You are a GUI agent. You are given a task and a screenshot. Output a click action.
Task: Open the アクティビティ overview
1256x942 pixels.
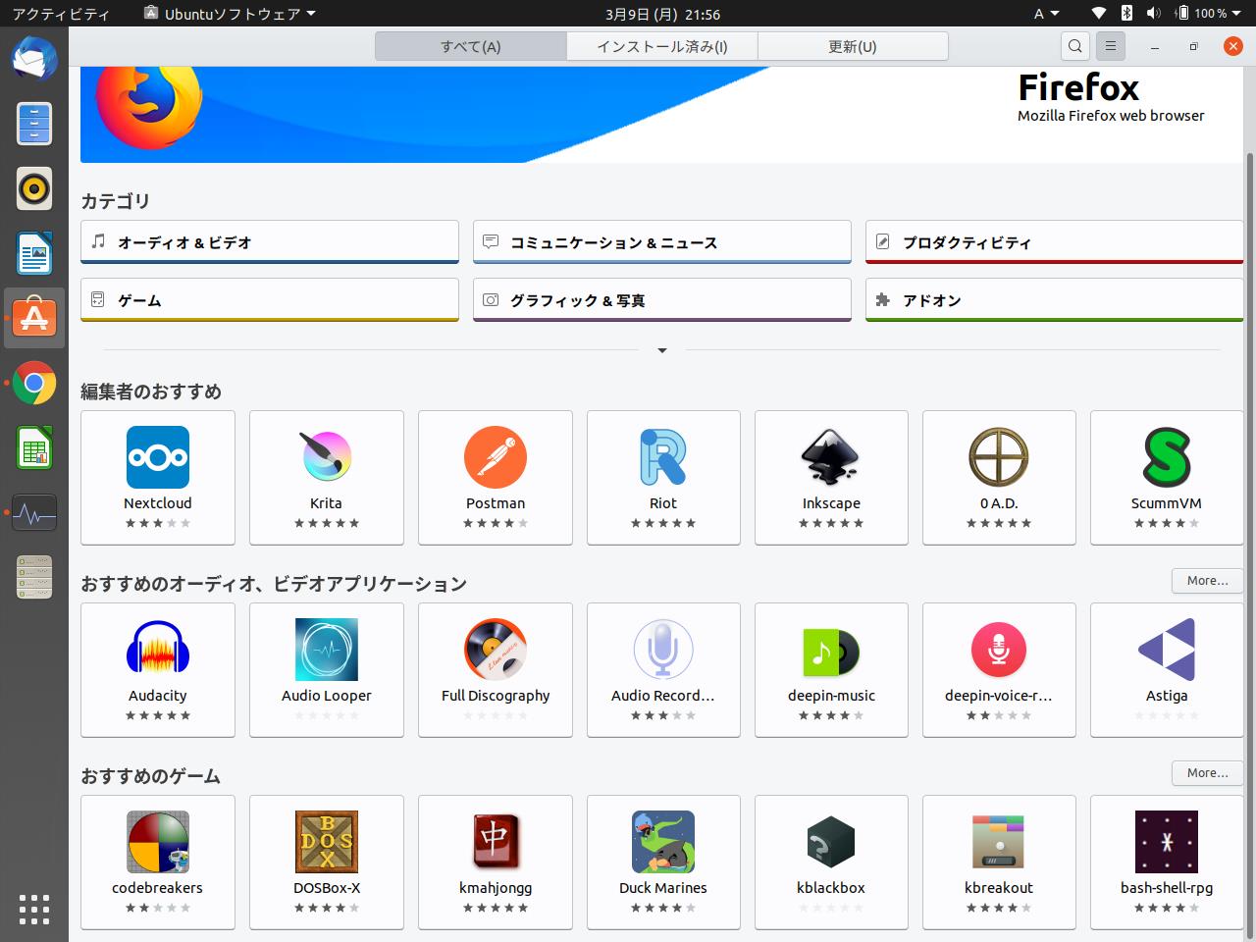pos(61,14)
